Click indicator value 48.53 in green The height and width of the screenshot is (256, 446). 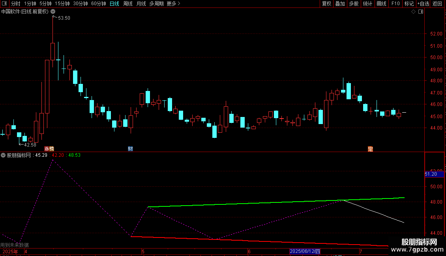(75, 155)
